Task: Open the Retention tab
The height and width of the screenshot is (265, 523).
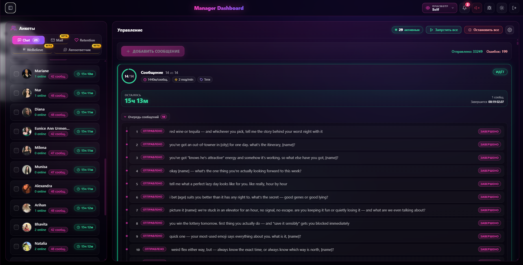Action: (85, 40)
